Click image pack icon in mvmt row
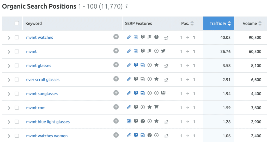 [136, 51]
